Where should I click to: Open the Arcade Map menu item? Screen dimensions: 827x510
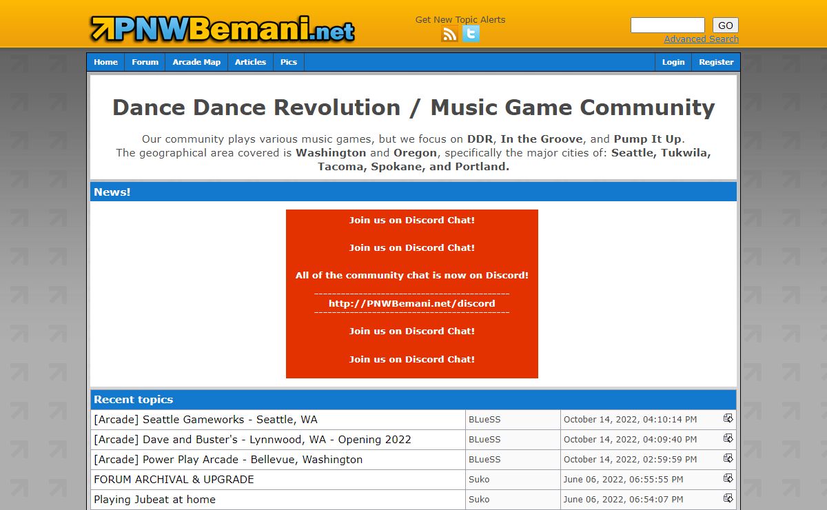coord(196,62)
